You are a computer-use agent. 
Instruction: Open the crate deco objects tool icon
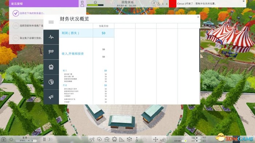tap(129, 139)
